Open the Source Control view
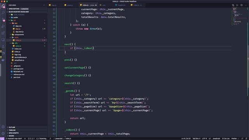 click(x=3, y=20)
